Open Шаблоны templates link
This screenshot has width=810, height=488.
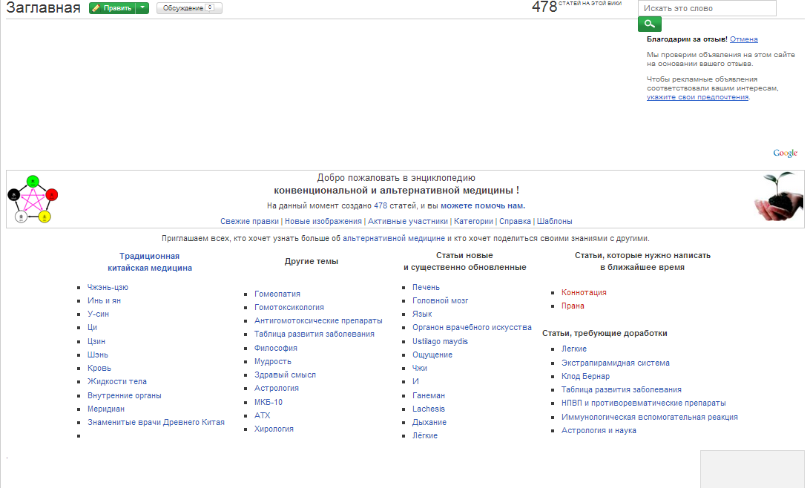tap(554, 221)
